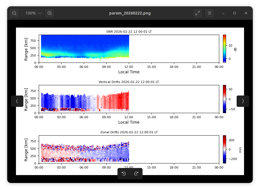Minimize the image viewer window
The width and height of the screenshot is (260, 191).
point(223,13)
